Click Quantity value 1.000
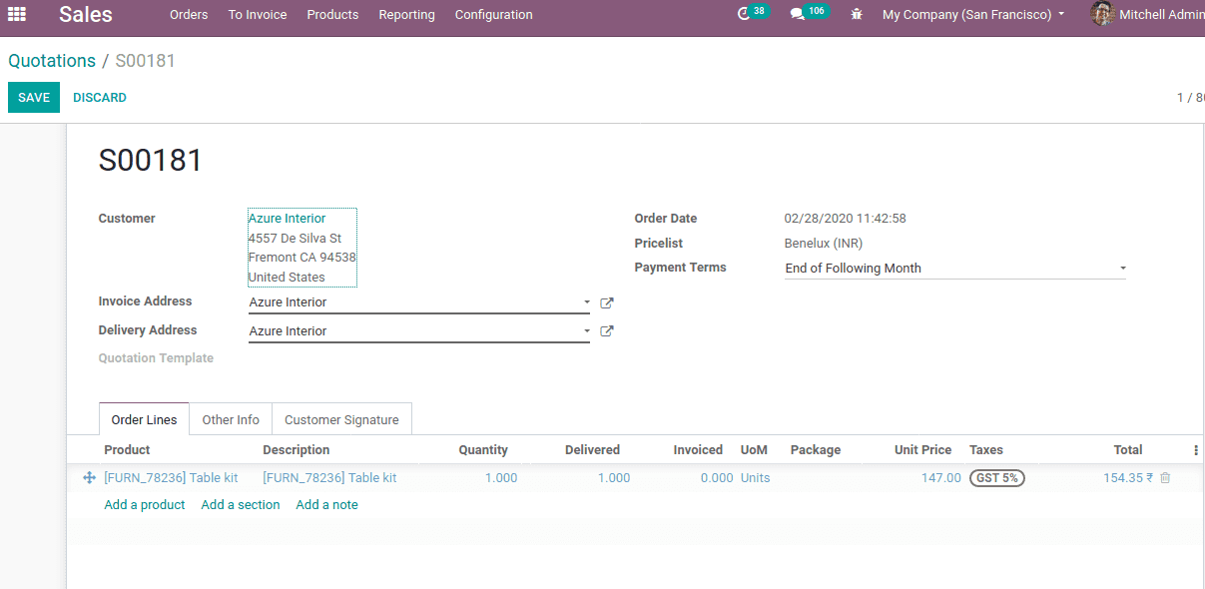This screenshot has height=589, width=1205. point(501,478)
